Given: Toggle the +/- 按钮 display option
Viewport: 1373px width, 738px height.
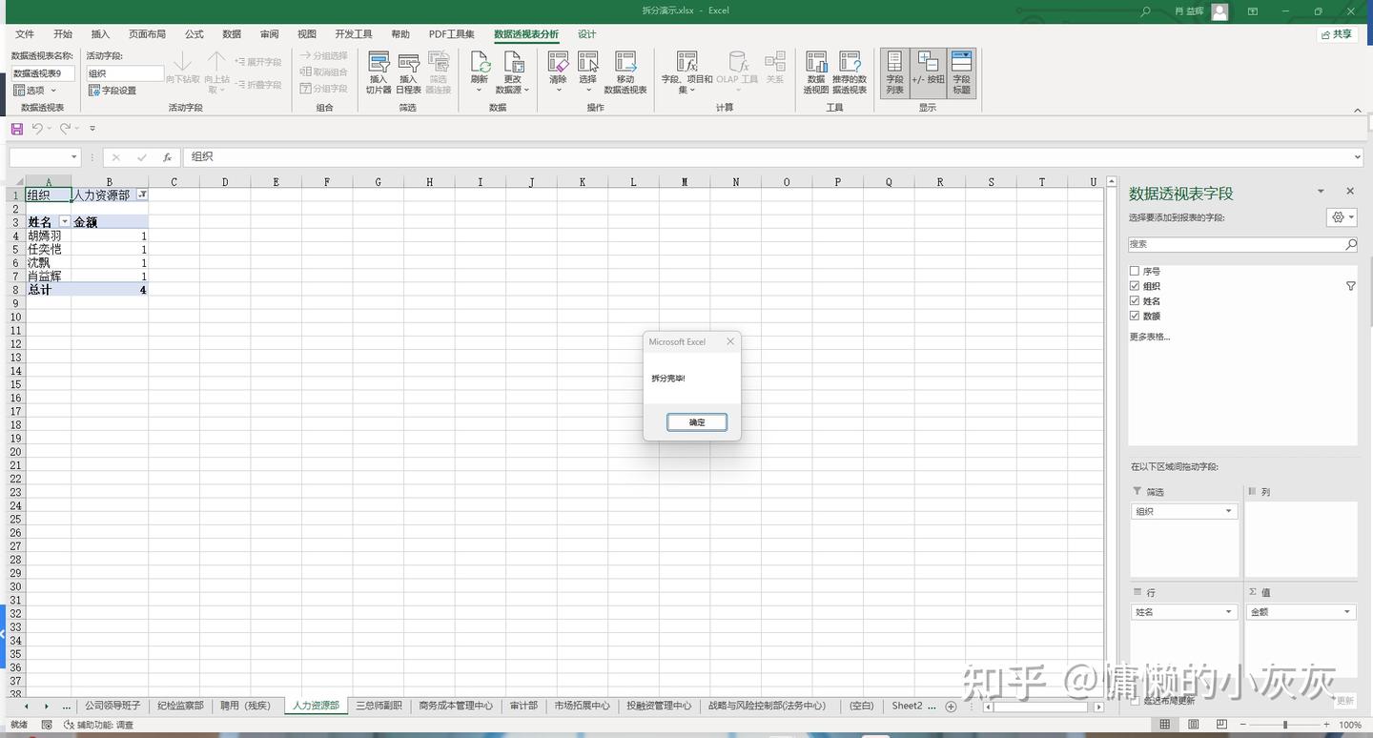Looking at the screenshot, I should click(927, 73).
